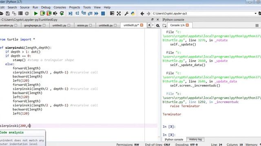Run current cell icon
Screen dimensions: 261x146
(42, 13)
